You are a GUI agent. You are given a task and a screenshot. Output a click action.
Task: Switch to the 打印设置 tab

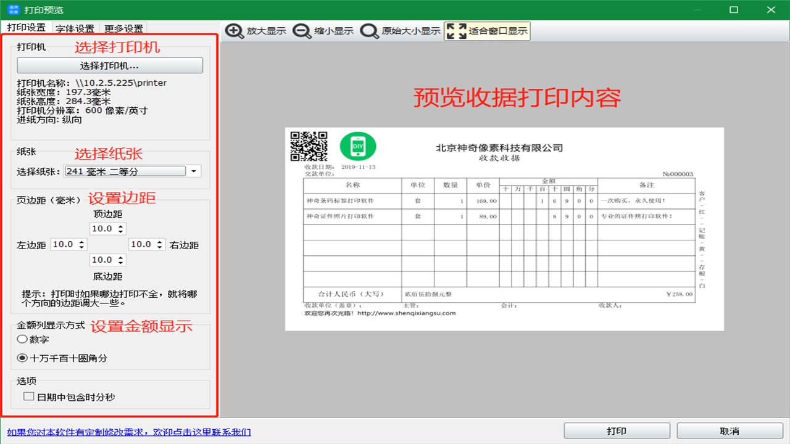coord(27,28)
